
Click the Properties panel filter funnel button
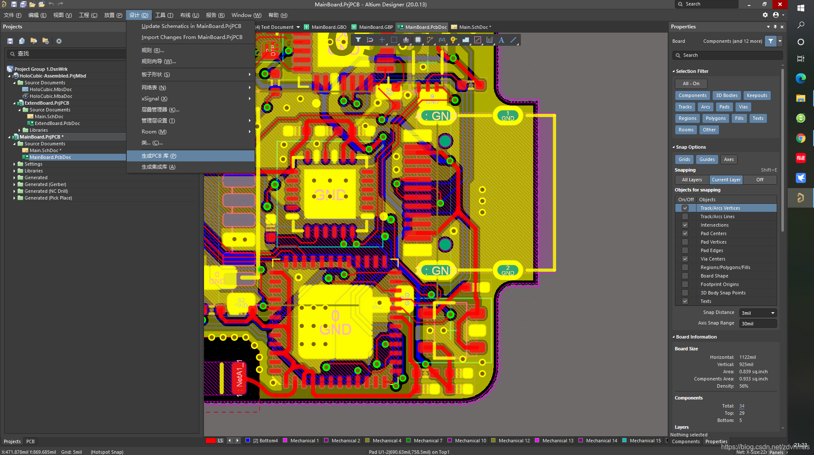[770, 41]
